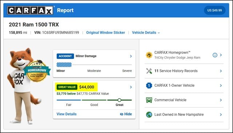This screenshot has width=233, height=133.
Task: Open the CARFAX Homegrown row chevron
Action: pyautogui.click(x=221, y=55)
